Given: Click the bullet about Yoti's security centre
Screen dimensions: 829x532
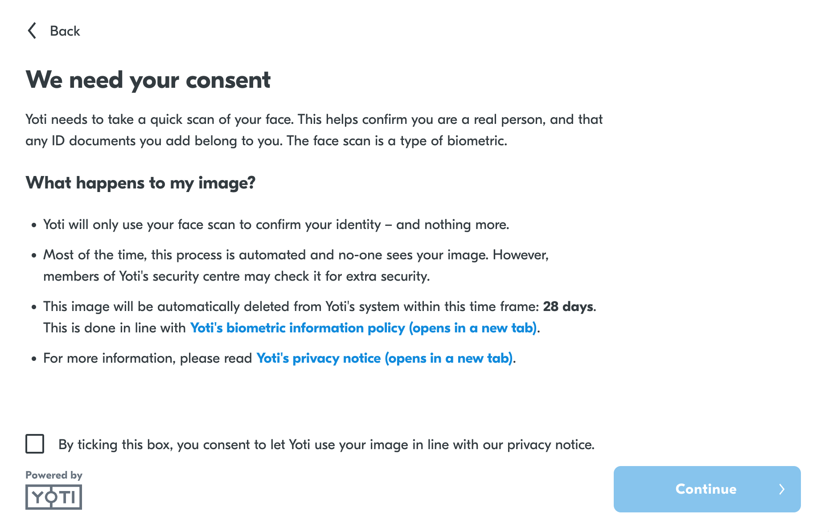Looking at the screenshot, I should pos(236,276).
